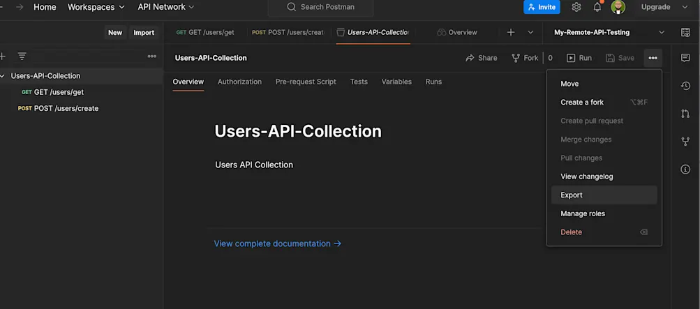Select Manage roles menu item

[x=604, y=213]
